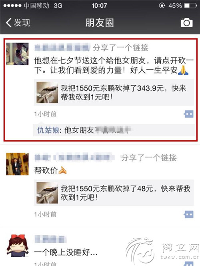Tap the blurred name of the second poster
200x266 pixels.
point(74,157)
